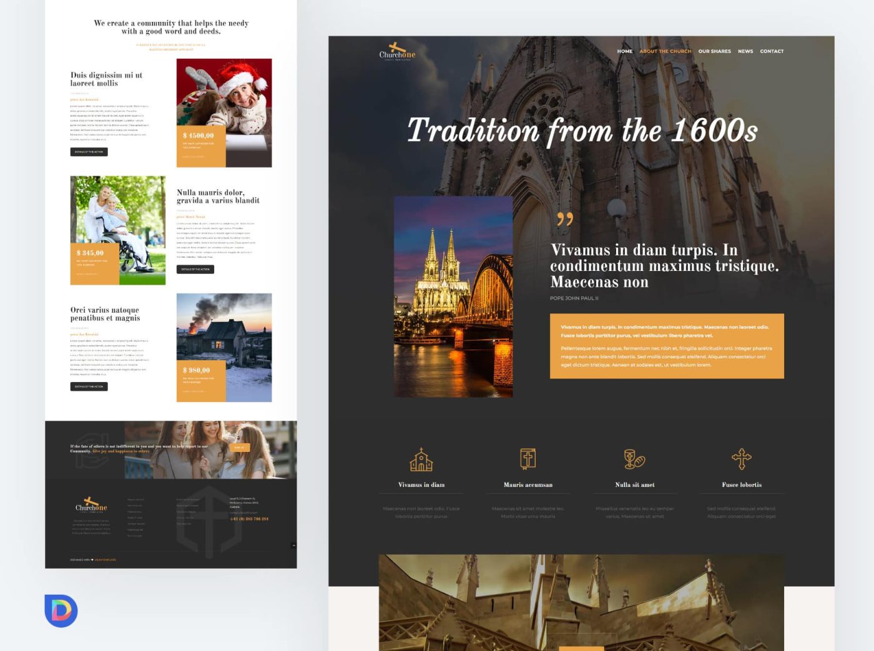Click details button under Nulla mauris dolor

(x=195, y=269)
